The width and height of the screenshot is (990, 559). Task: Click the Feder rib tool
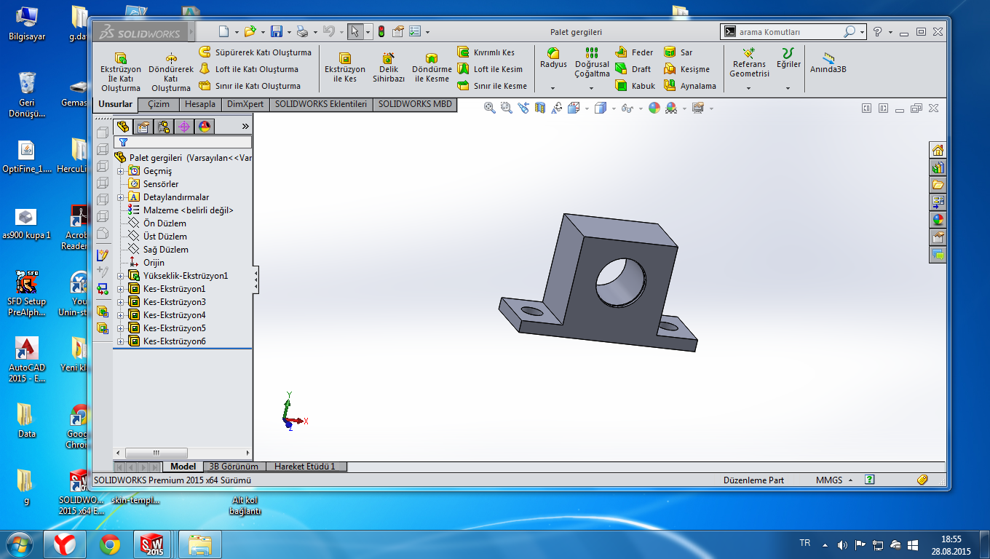(634, 52)
